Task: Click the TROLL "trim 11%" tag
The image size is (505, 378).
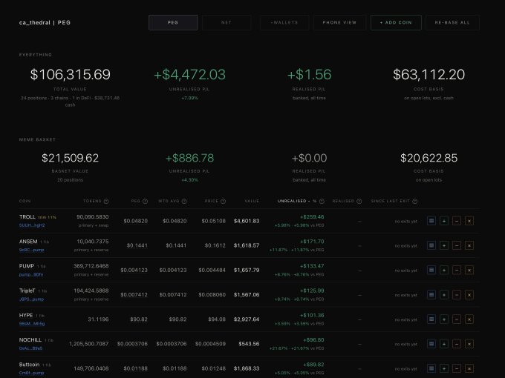Action: click(47, 217)
